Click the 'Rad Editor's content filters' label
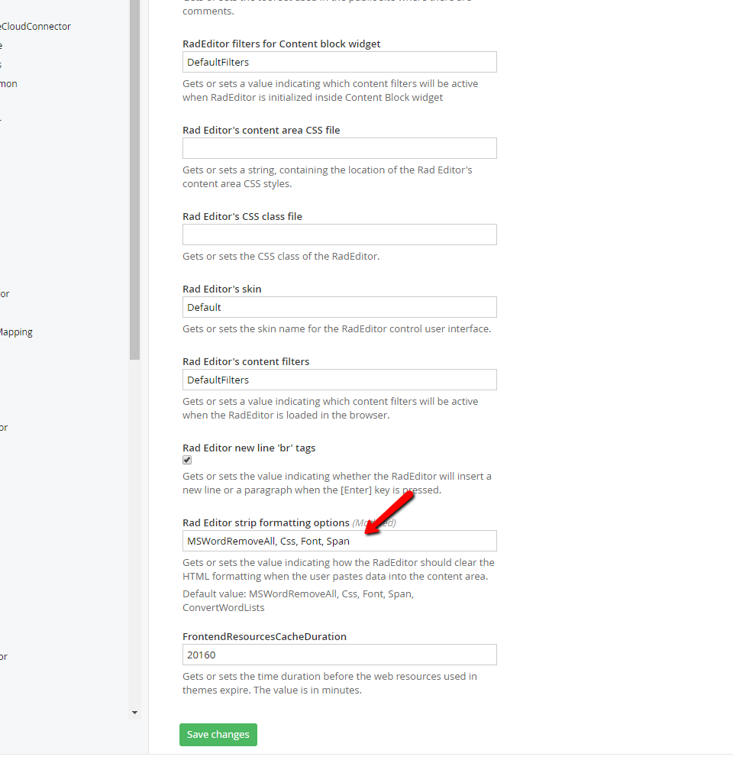 tap(246, 361)
